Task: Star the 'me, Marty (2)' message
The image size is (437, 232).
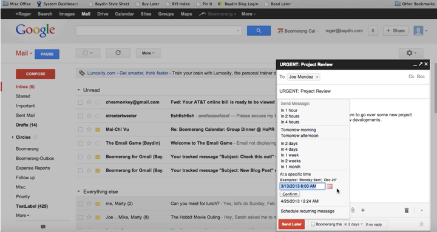Action: click(89, 204)
